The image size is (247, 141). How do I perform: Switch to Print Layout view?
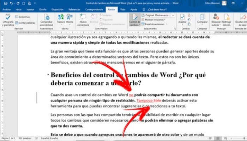tap(218, 138)
